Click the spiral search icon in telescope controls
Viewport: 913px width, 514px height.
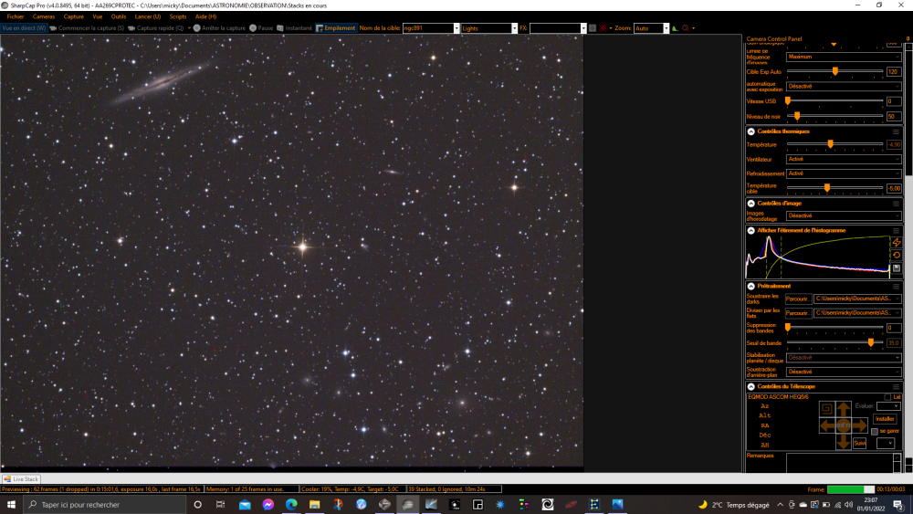[826, 409]
